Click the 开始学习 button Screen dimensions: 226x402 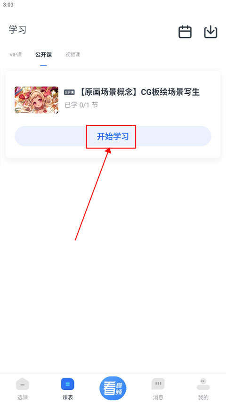tap(113, 136)
